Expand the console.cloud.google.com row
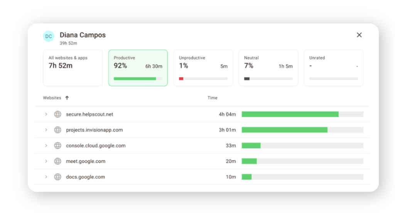This screenshot has height=213, width=395. (x=46, y=145)
